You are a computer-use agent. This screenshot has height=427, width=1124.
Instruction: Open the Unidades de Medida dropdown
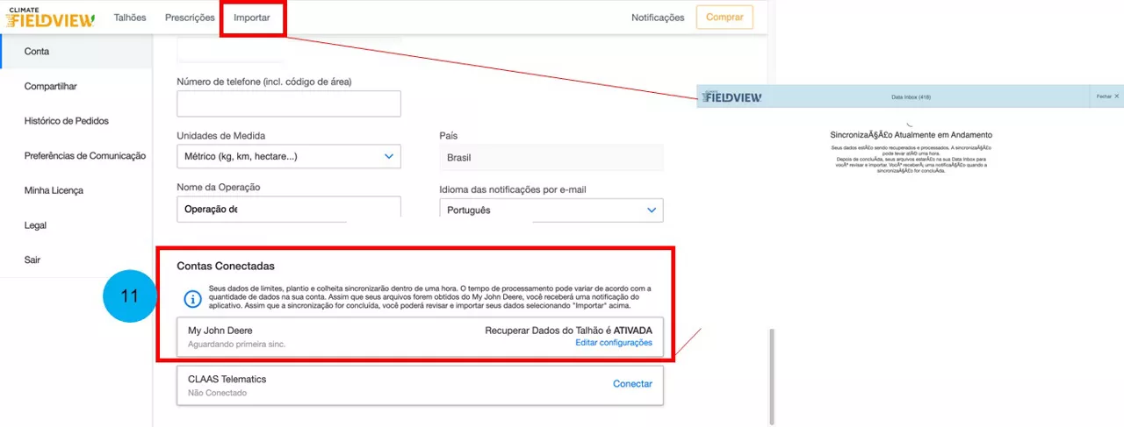click(x=288, y=156)
